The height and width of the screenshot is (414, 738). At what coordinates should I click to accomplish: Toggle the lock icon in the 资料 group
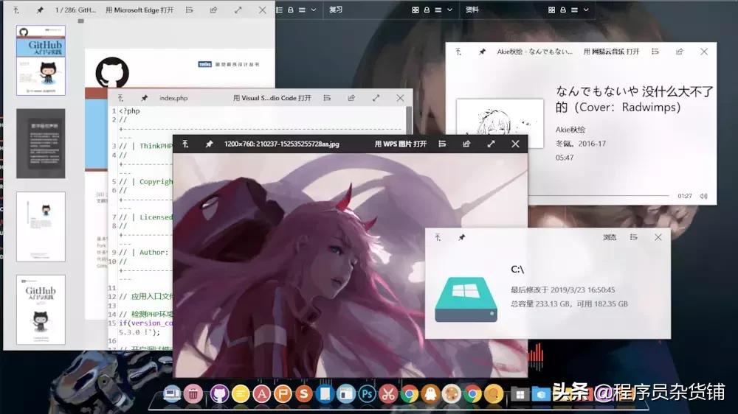coord(563,10)
